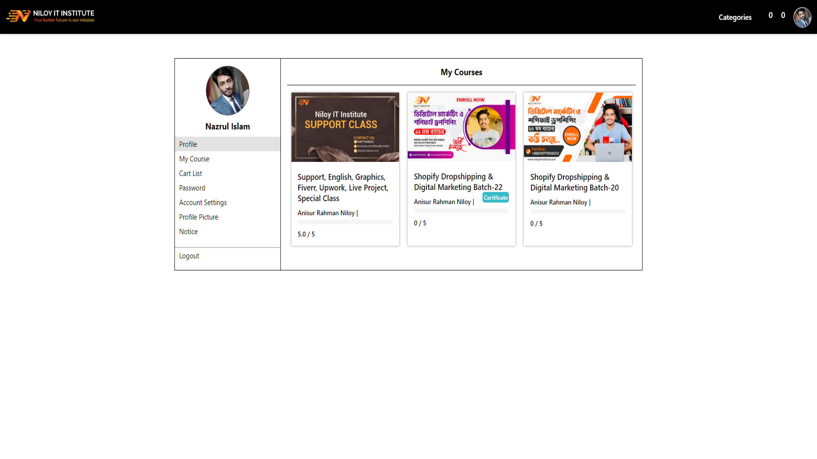
Task: Click the Logout link
Action: point(189,256)
